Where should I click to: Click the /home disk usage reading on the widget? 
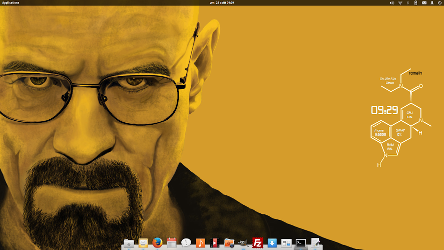pos(380,132)
